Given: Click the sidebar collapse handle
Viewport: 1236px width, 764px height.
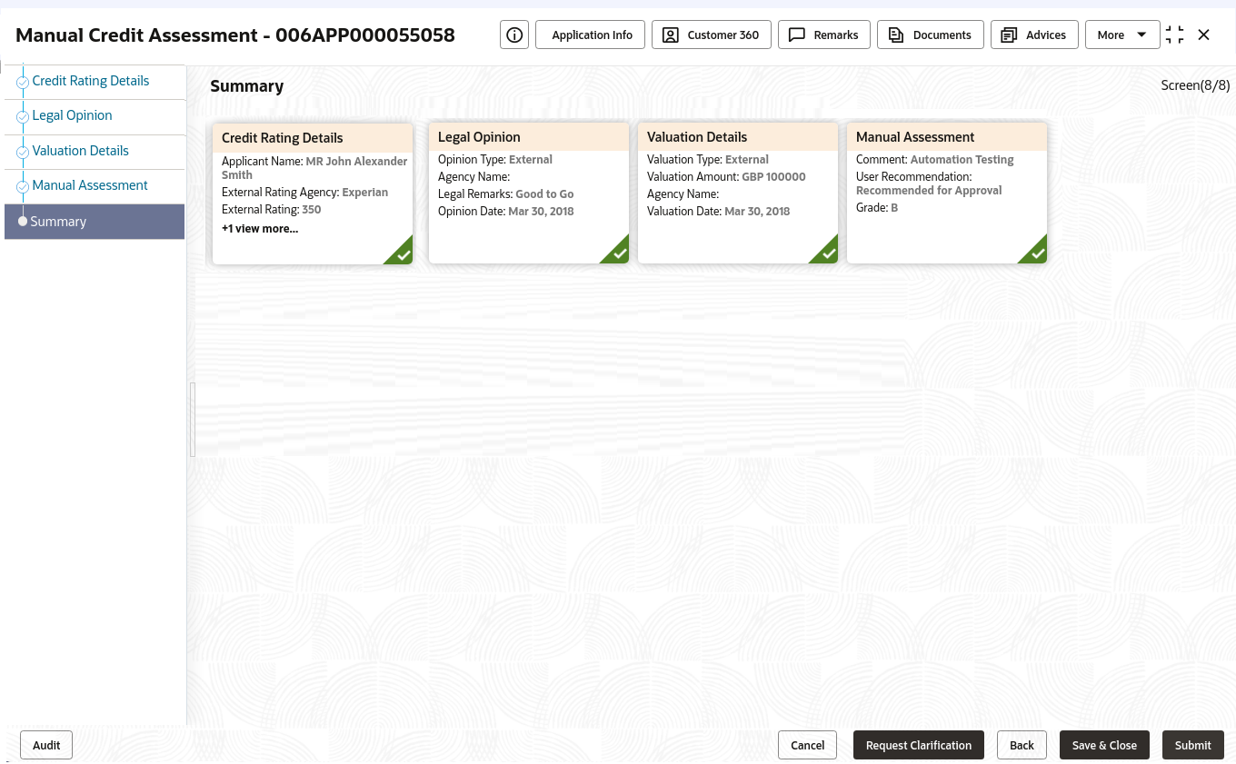Looking at the screenshot, I should coord(193,419).
